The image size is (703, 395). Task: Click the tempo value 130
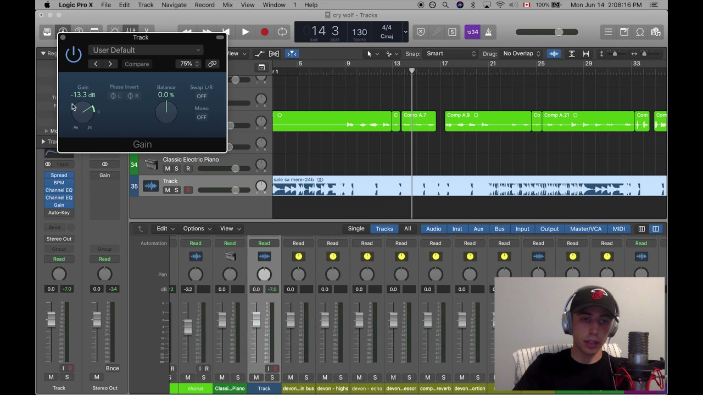360,32
